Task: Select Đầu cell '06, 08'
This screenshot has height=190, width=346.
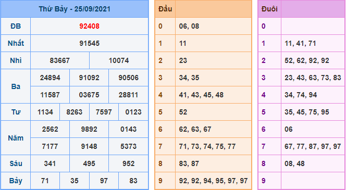Action: (213, 26)
